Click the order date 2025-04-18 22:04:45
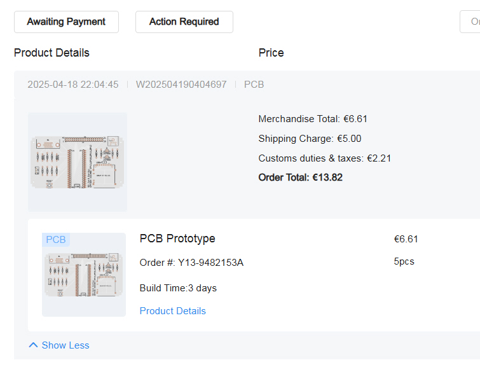 coord(73,84)
